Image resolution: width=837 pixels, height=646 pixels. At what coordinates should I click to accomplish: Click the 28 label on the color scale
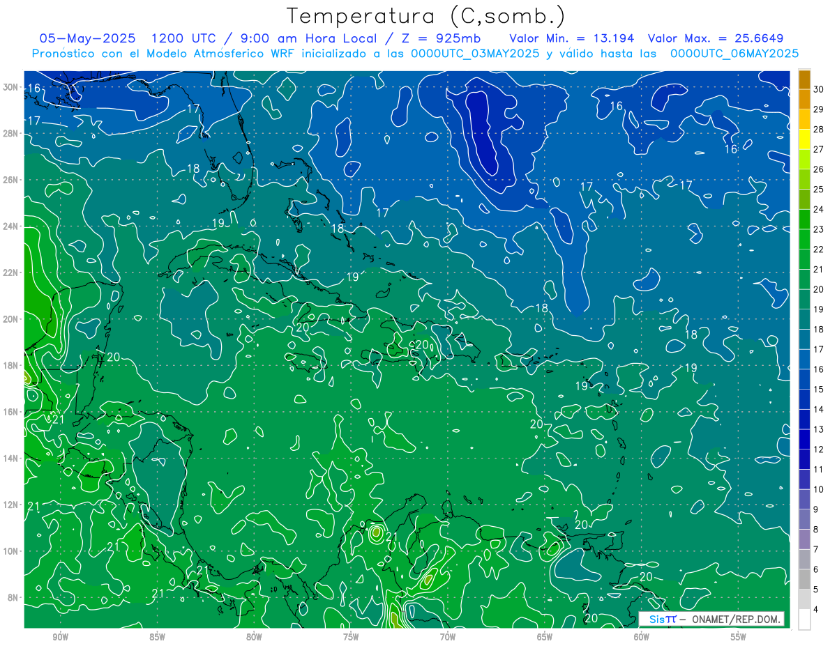coord(819,130)
